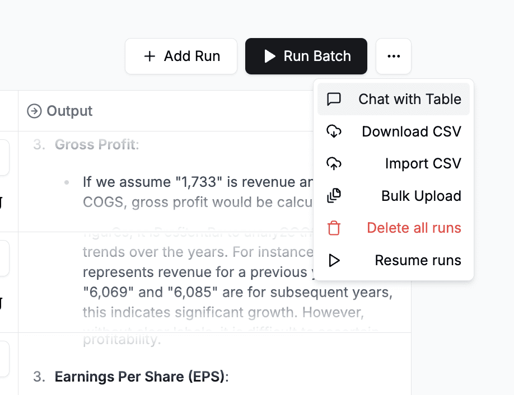Viewport: 514px width, 395px height.
Task: Click the resume play outline icon
Action: pyautogui.click(x=334, y=260)
